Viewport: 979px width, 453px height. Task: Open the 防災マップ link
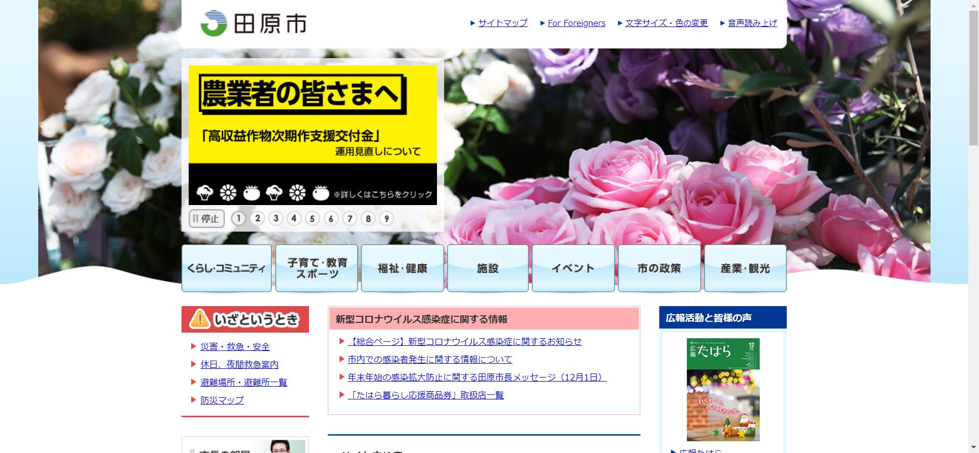[x=222, y=400]
